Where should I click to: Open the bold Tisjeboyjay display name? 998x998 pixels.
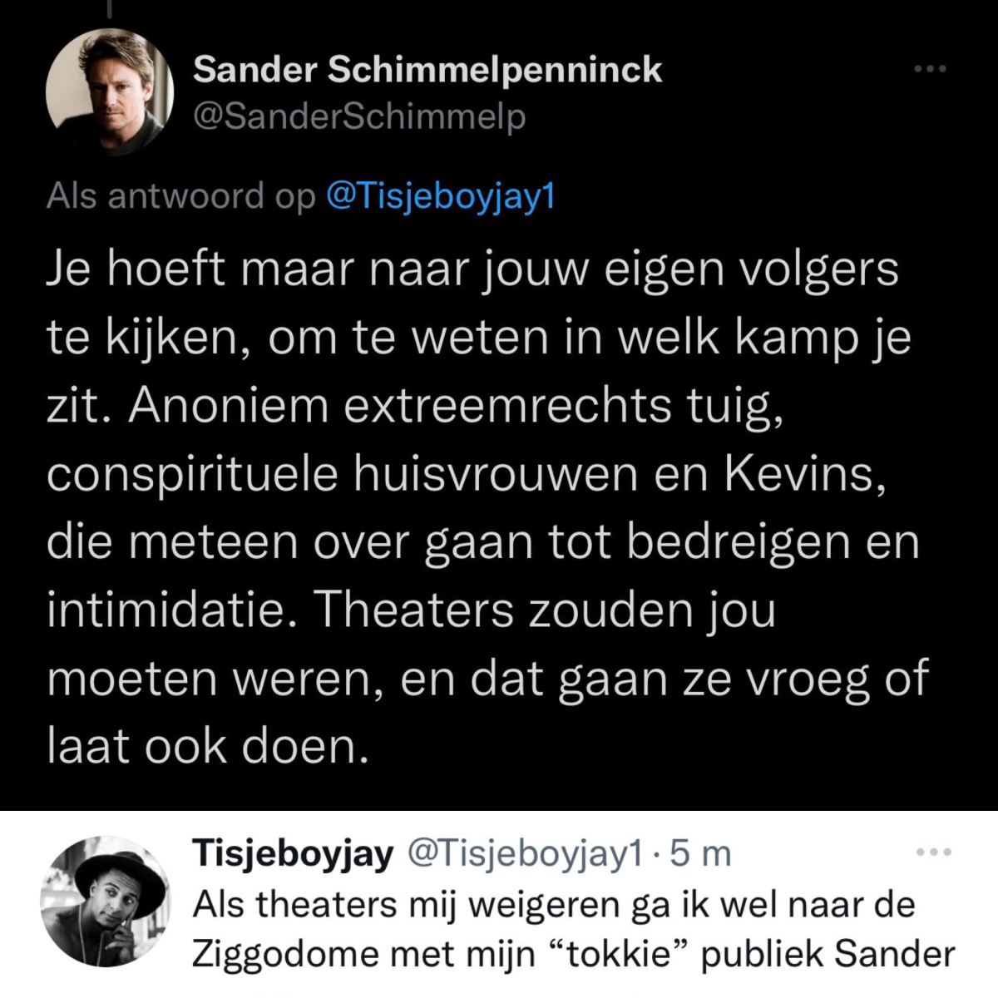293,853
